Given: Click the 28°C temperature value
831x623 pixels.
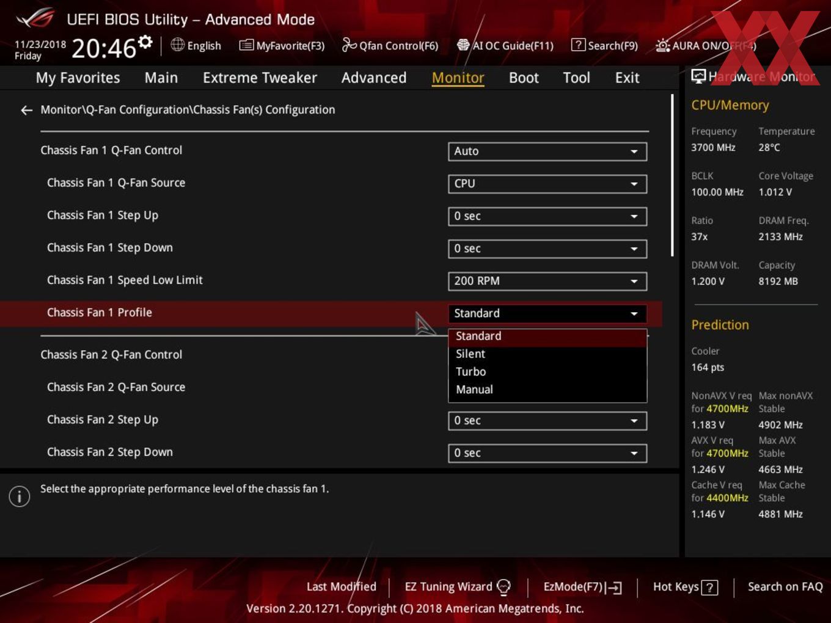Looking at the screenshot, I should pos(769,148).
